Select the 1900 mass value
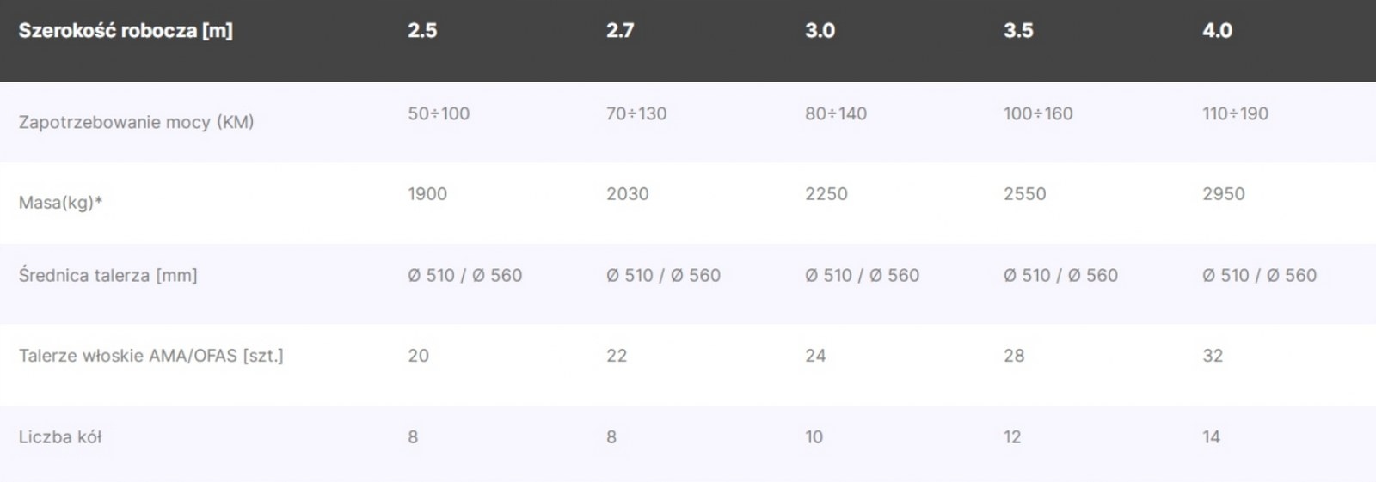 point(427,194)
